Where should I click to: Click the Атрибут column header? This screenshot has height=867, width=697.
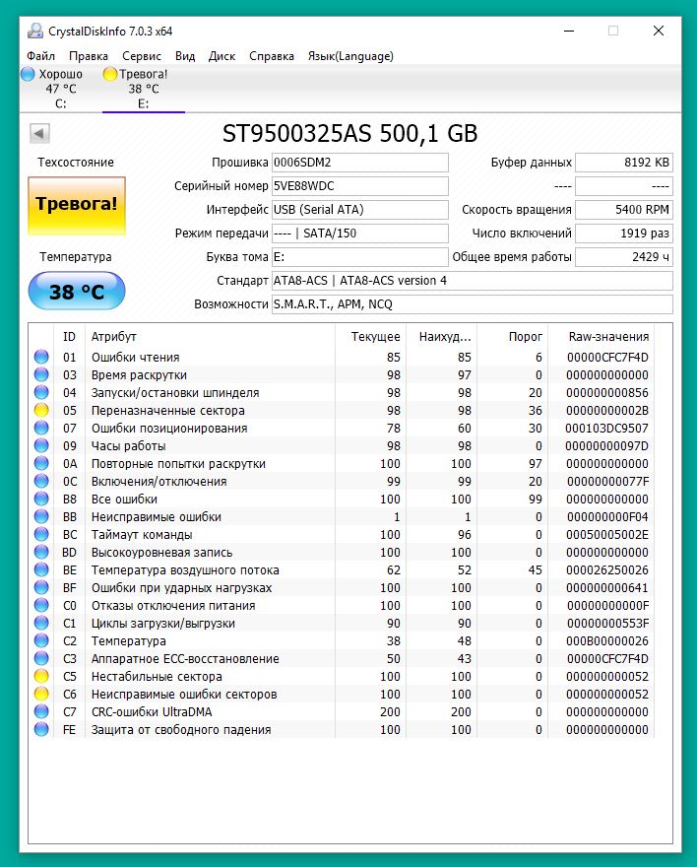(114, 337)
